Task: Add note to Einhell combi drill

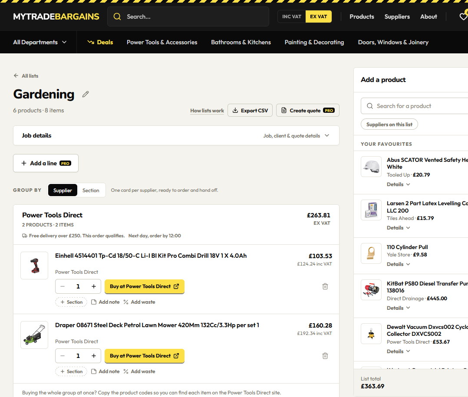Action: pos(105,302)
